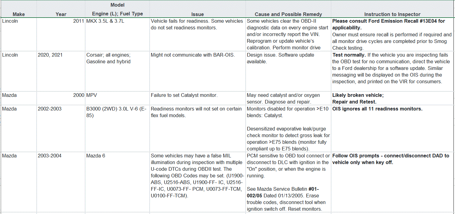Click the Instruction to Inspector header
The width and height of the screenshot is (455, 214).
point(392,9)
